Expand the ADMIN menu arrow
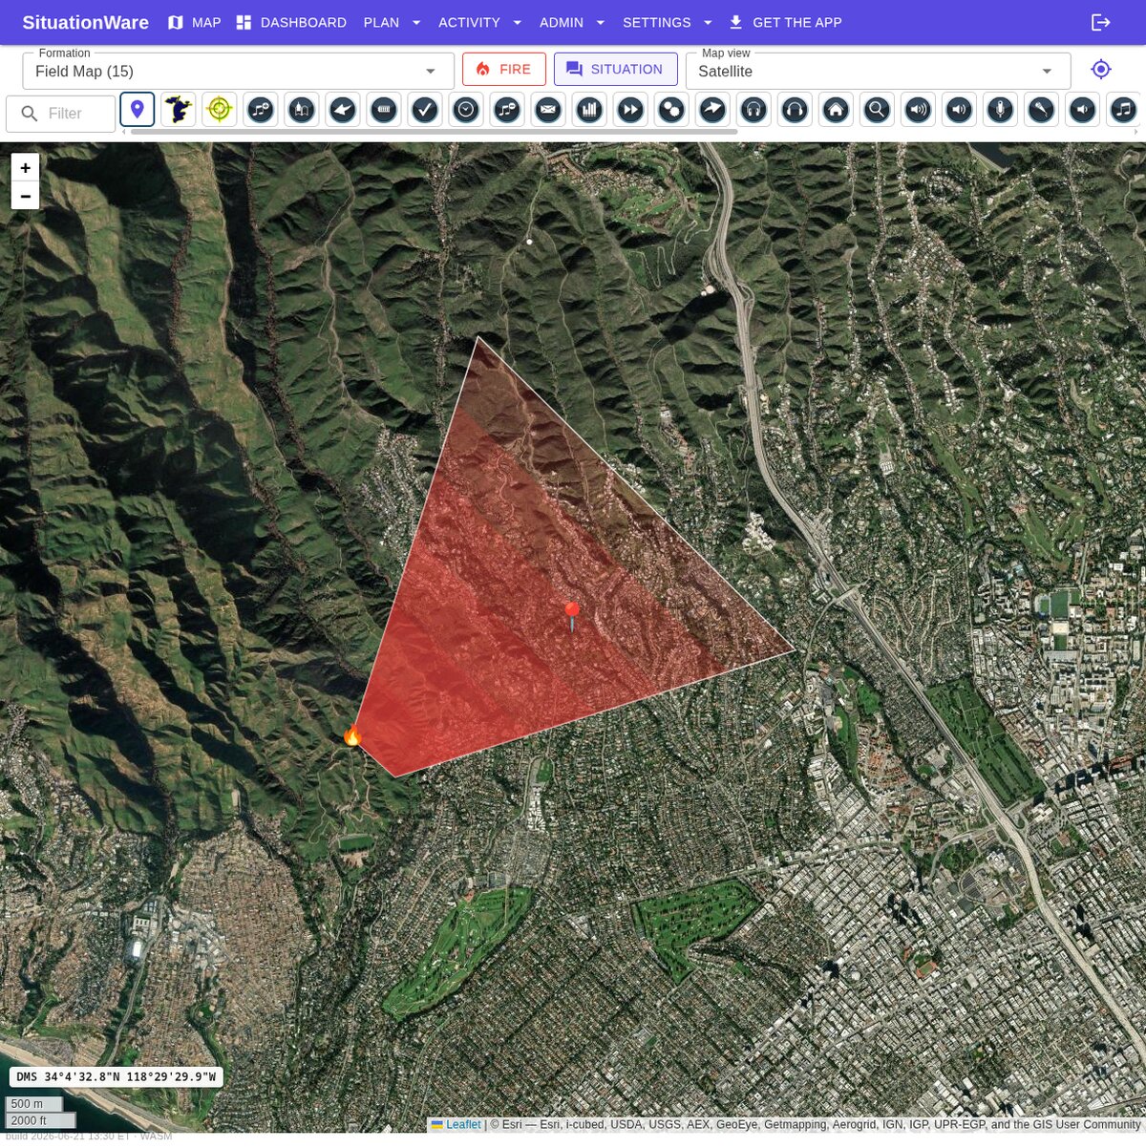1146x1148 pixels. [601, 22]
